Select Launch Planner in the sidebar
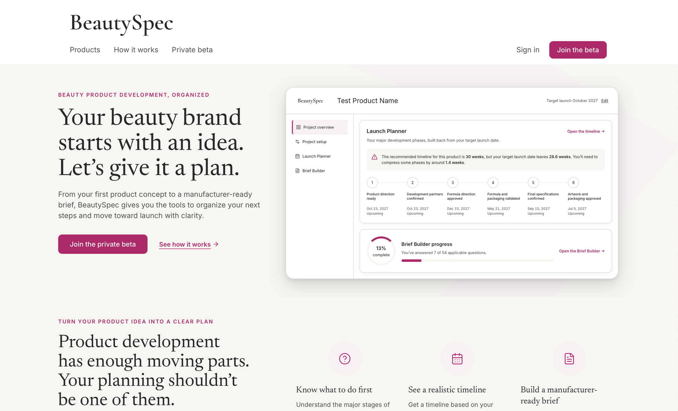Viewport: 678px width, 411px height. coord(319,156)
